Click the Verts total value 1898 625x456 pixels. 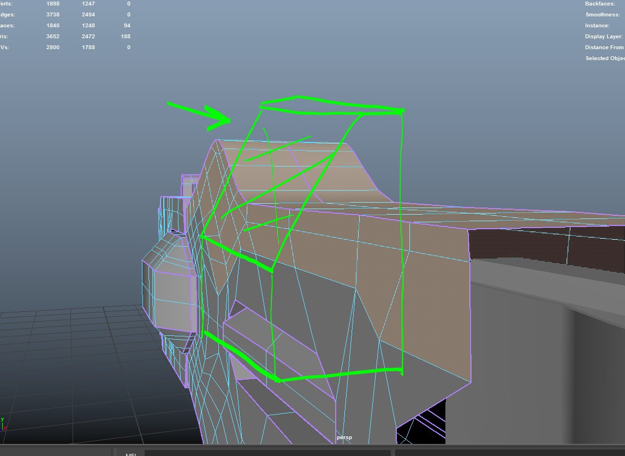[x=52, y=4]
